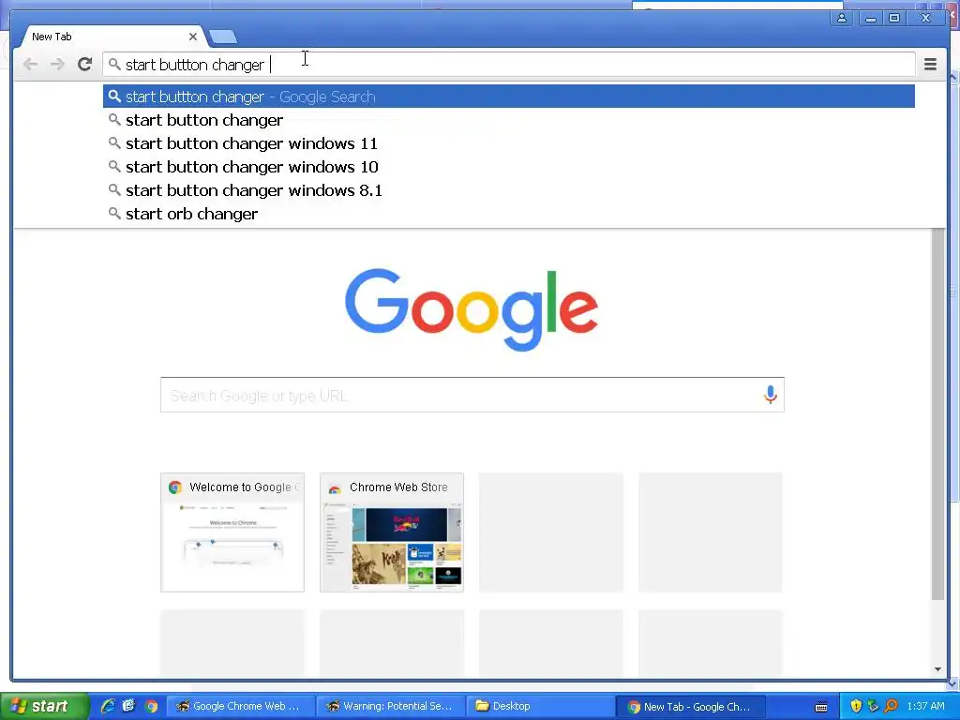This screenshot has width=960, height=720.
Task: Launch Chrome from quick launch bar
Action: [x=151, y=706]
